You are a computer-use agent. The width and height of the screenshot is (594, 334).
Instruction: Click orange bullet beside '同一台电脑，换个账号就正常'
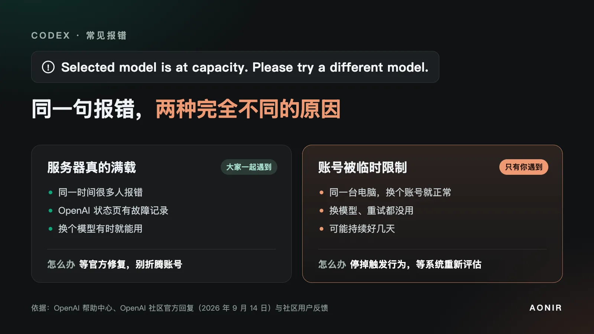(322, 192)
